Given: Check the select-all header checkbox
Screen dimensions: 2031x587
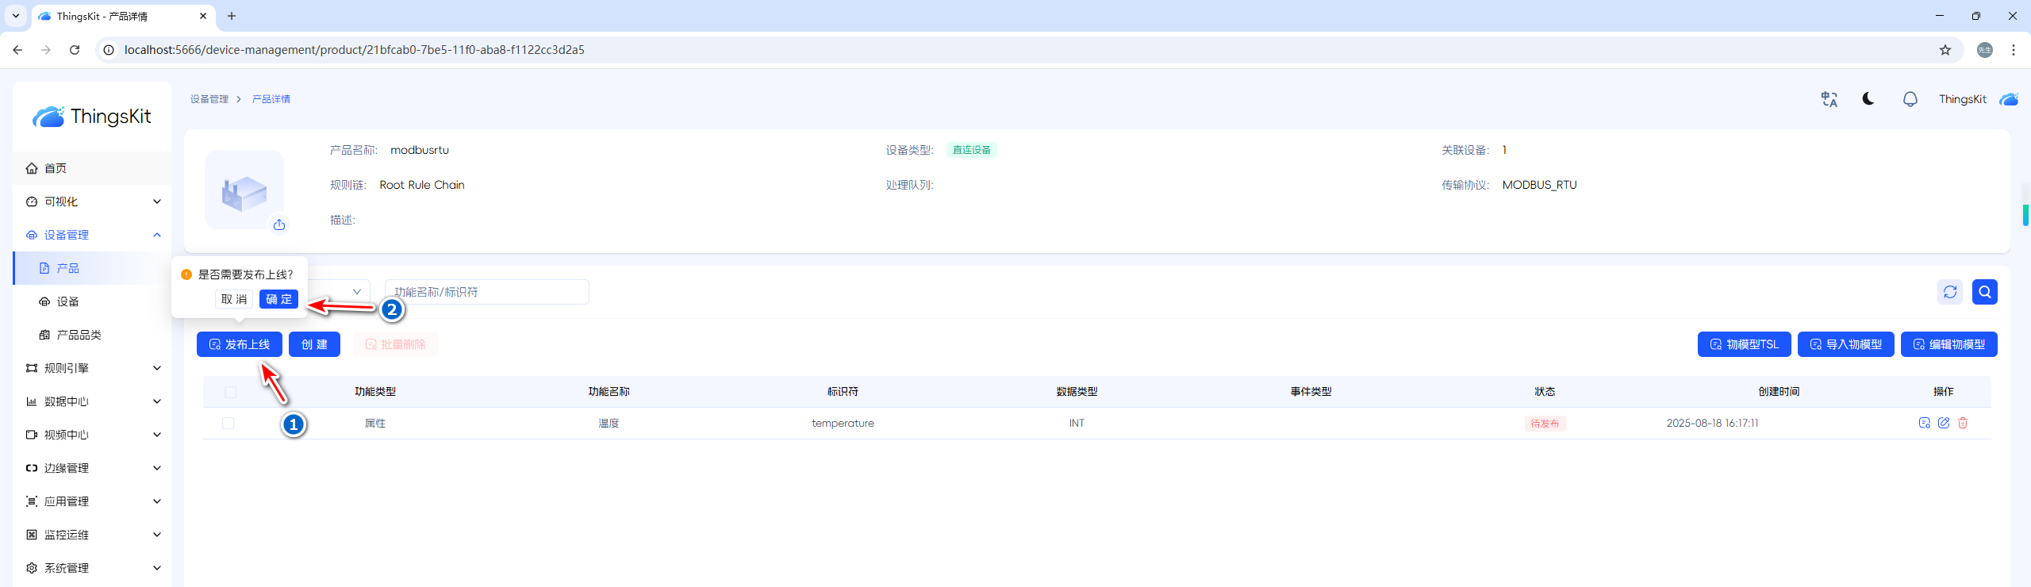Looking at the screenshot, I should (231, 392).
